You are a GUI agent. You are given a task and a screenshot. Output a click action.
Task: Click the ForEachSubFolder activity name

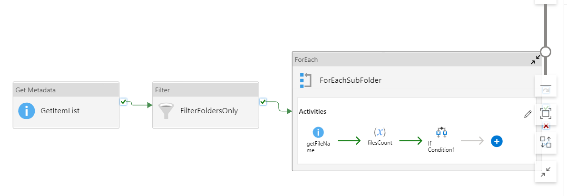[x=351, y=80]
